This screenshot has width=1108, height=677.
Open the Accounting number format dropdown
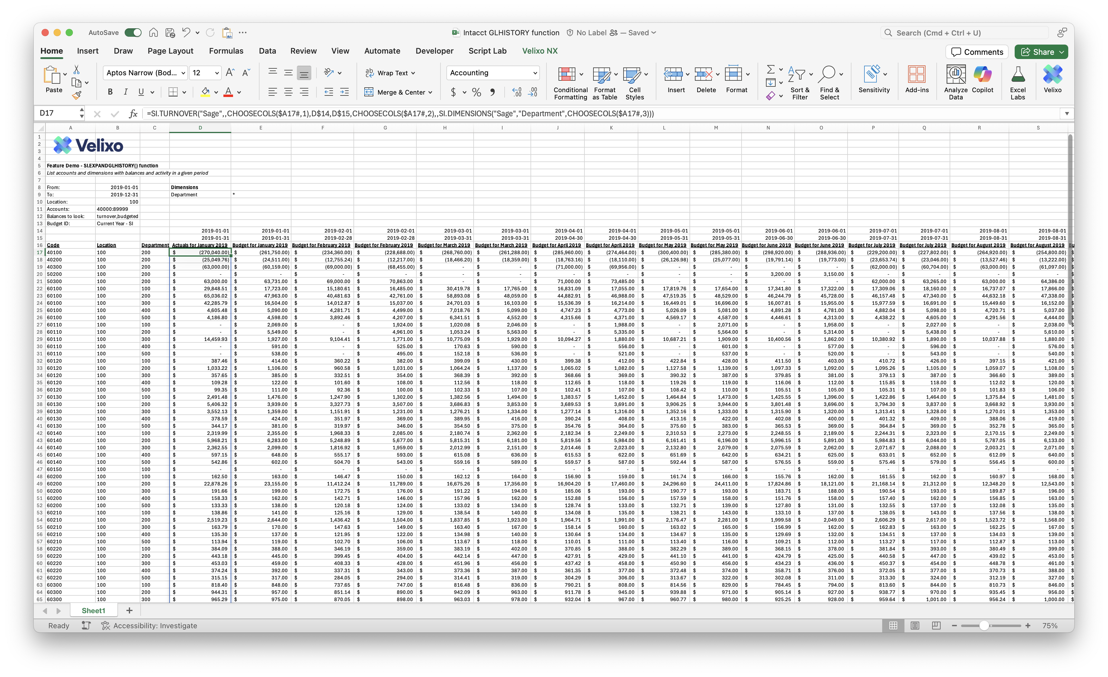(535, 73)
